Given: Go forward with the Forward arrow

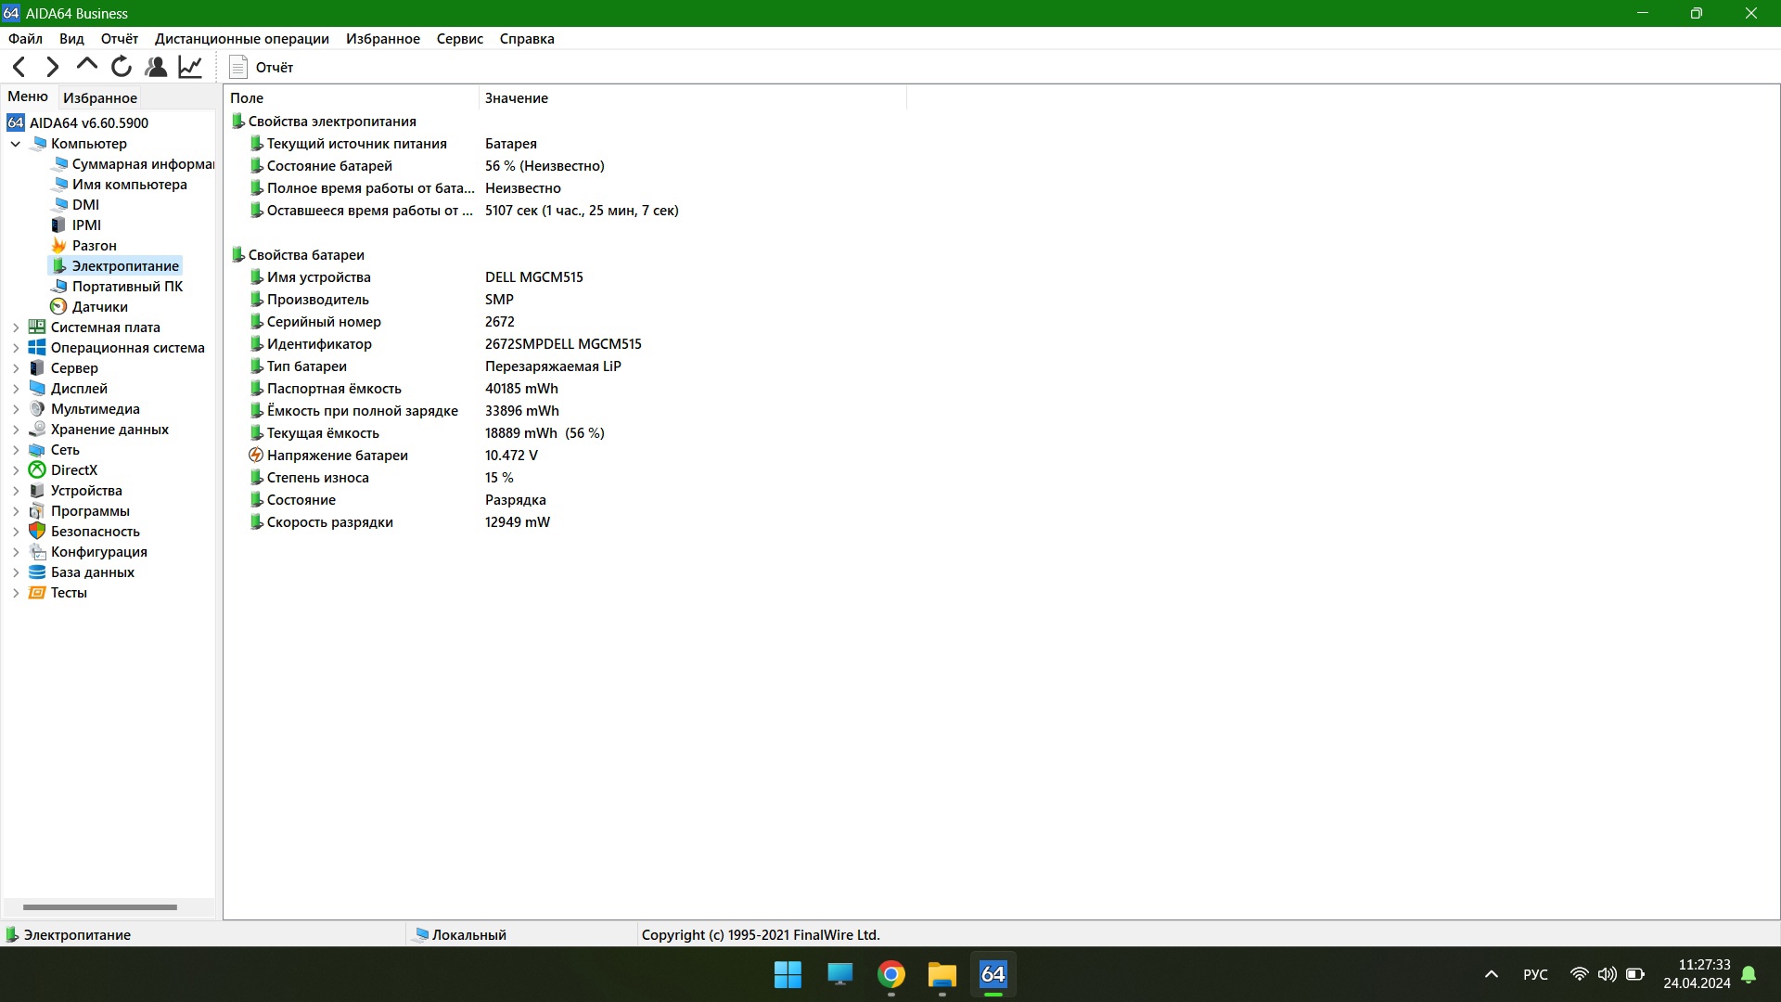Looking at the screenshot, I should pos(53,67).
